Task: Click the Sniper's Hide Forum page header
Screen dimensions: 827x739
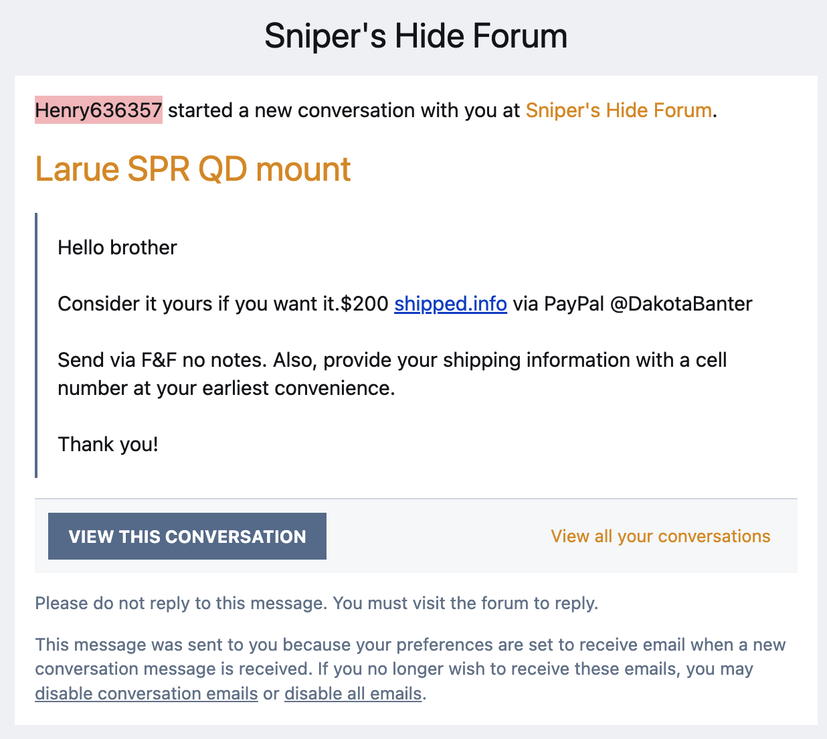Action: pos(416,36)
